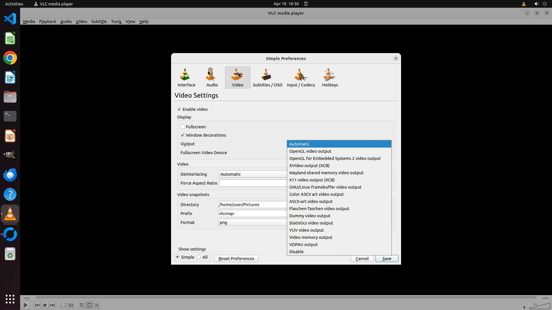Open the Audio preferences category

(x=212, y=77)
